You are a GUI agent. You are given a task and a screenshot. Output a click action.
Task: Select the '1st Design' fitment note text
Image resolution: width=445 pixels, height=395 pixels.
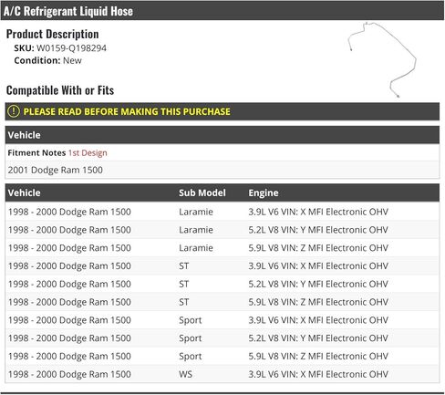click(x=88, y=153)
